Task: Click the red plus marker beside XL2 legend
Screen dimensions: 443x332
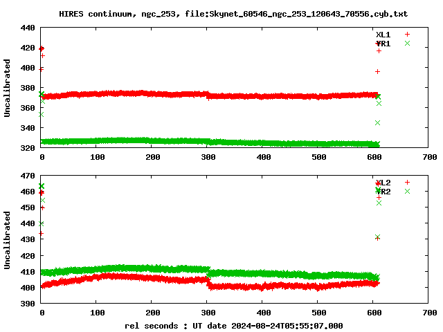Action: point(407,183)
